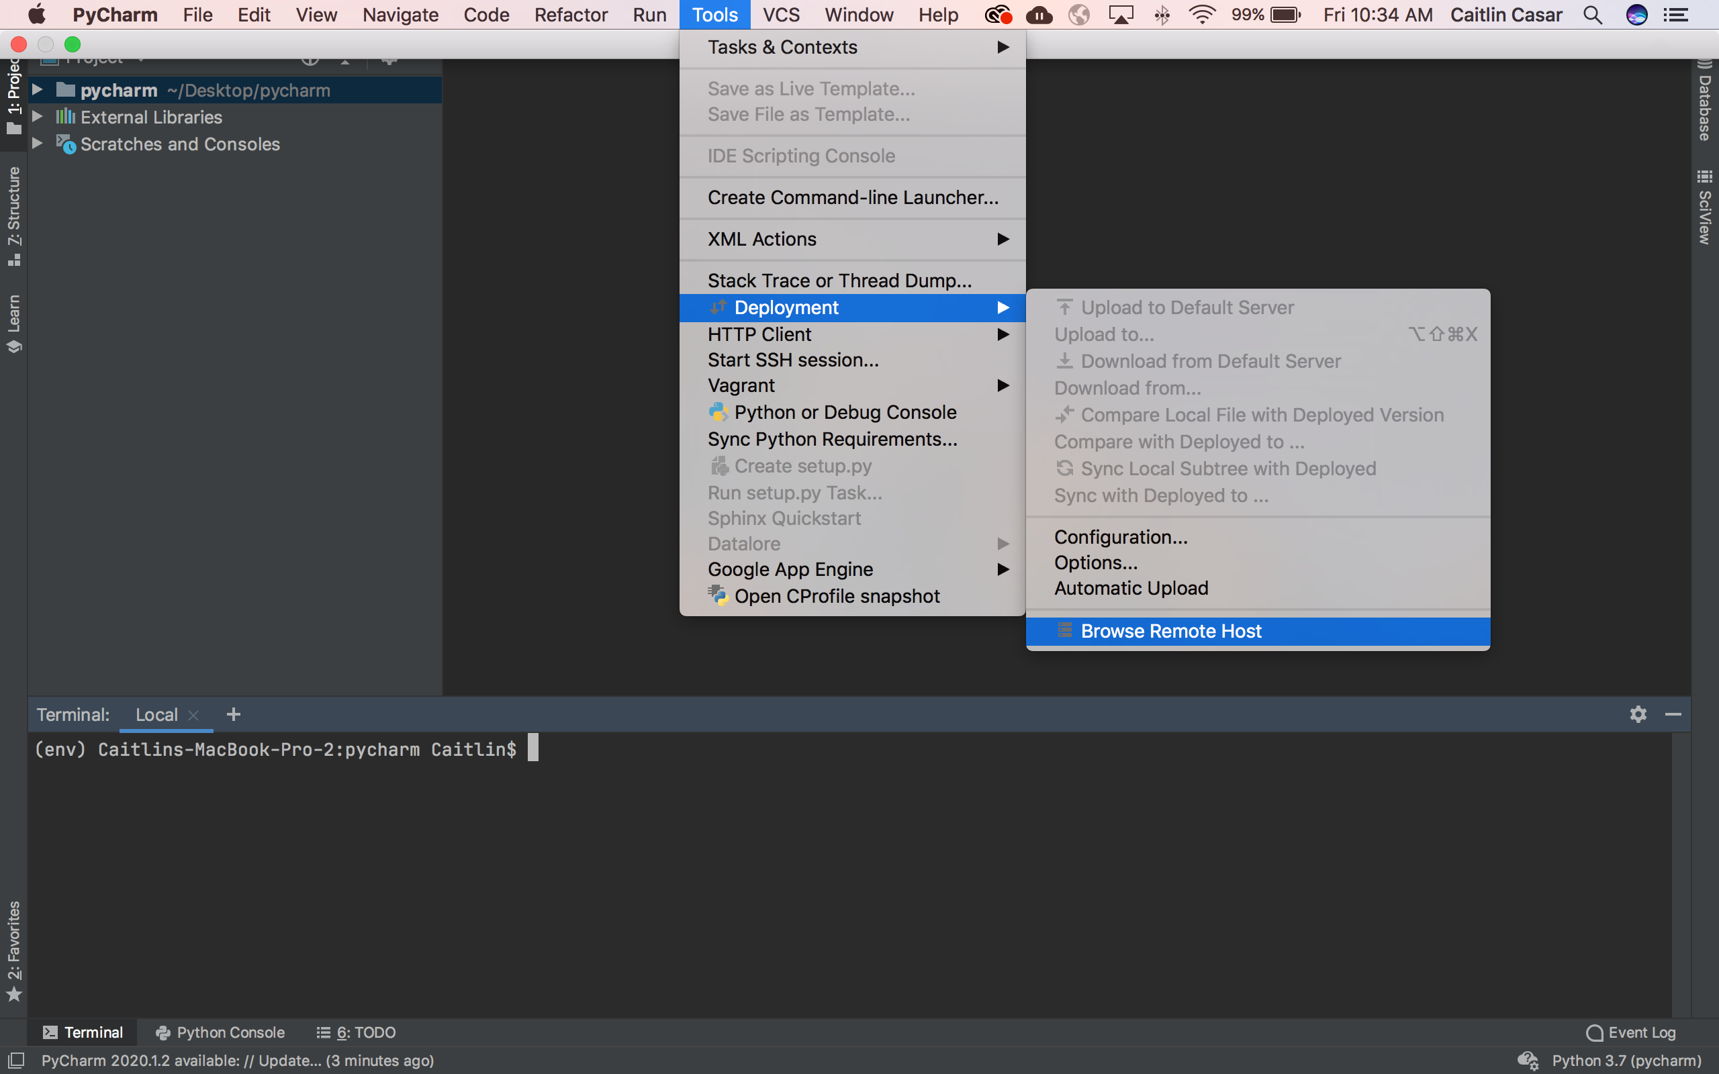Expand the Scratches and Consoles node
Screen dimensions: 1719x1074
point(38,144)
